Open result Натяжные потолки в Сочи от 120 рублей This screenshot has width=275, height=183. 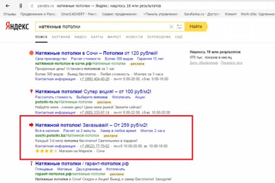[96, 53]
